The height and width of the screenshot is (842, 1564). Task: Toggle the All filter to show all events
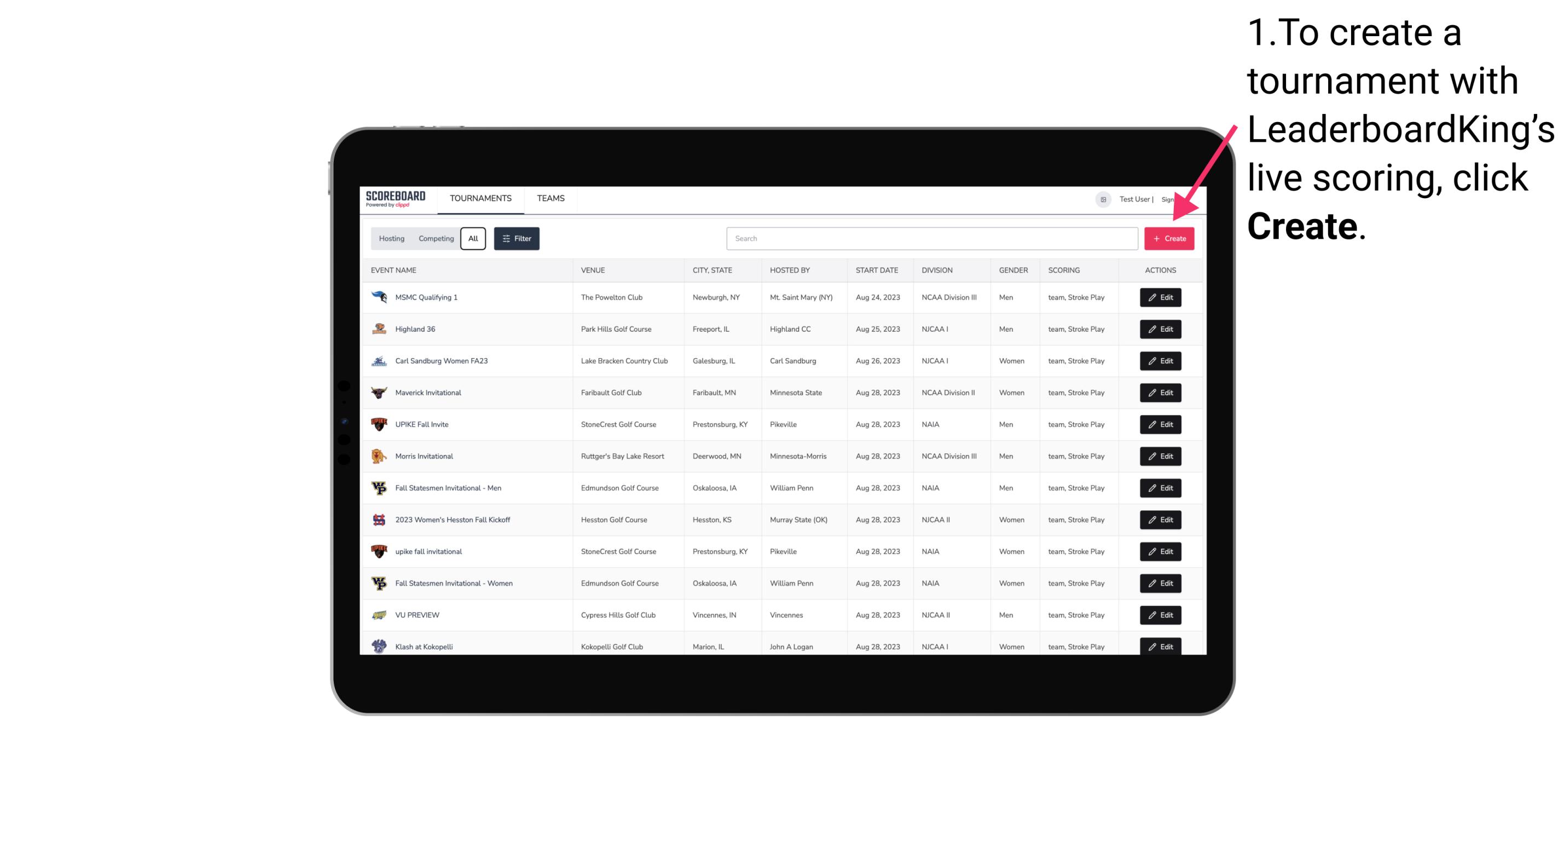click(x=472, y=239)
